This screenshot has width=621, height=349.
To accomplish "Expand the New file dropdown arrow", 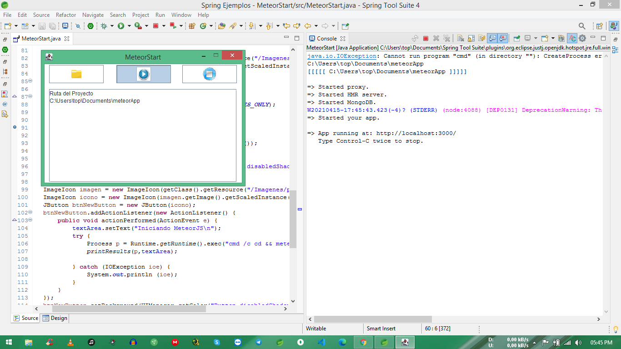I will [x=16, y=26].
